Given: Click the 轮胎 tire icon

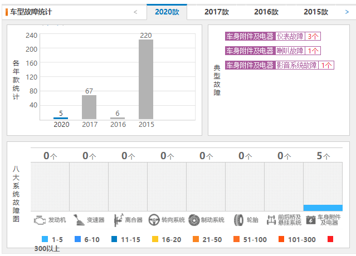Looking at the screenshot, I should [238, 220].
